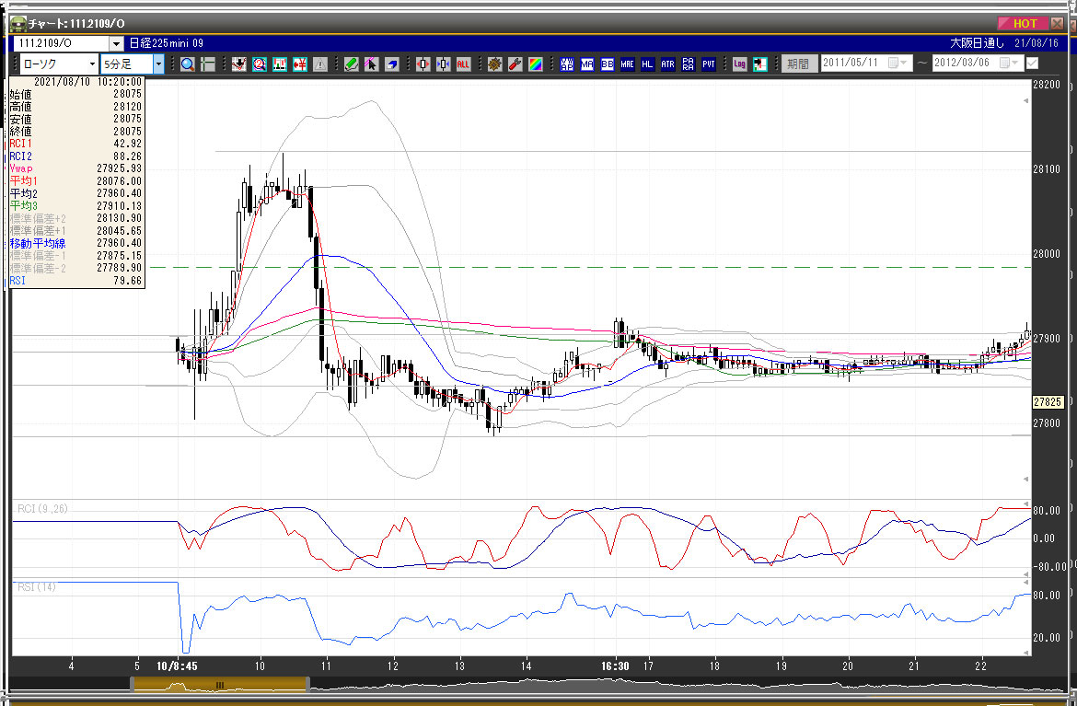Screen dimensions: 1077x706
Task: Click the pink HOT button
Action: [1022, 23]
